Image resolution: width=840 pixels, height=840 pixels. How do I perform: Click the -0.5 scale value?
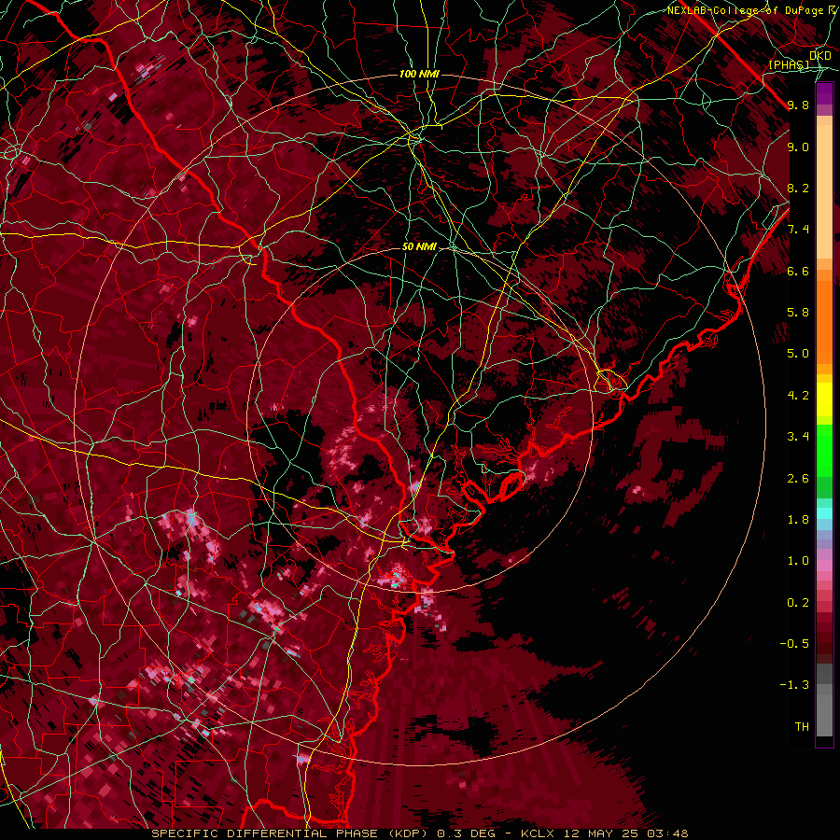794,644
